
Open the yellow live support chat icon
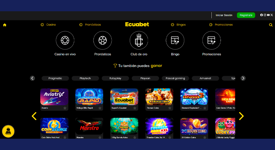point(8,131)
